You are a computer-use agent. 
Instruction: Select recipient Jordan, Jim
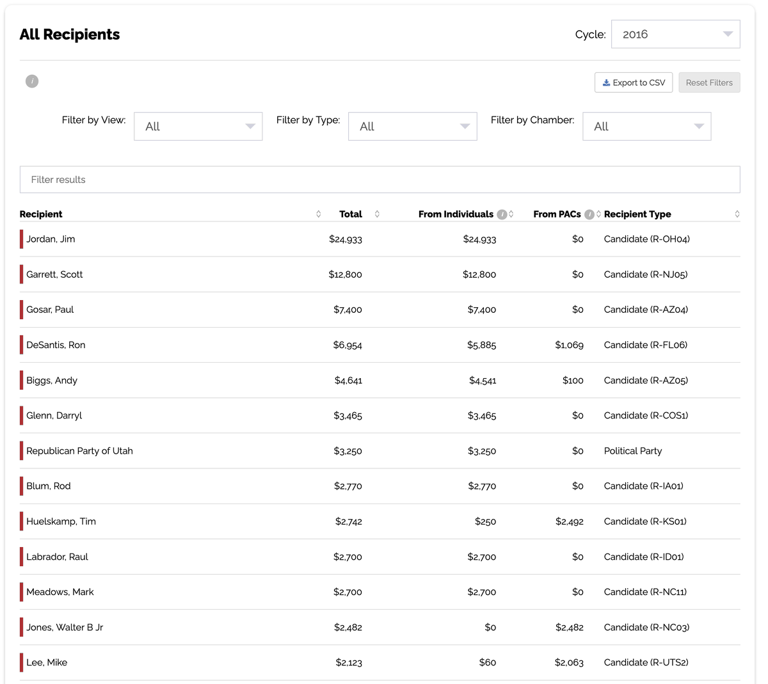51,239
